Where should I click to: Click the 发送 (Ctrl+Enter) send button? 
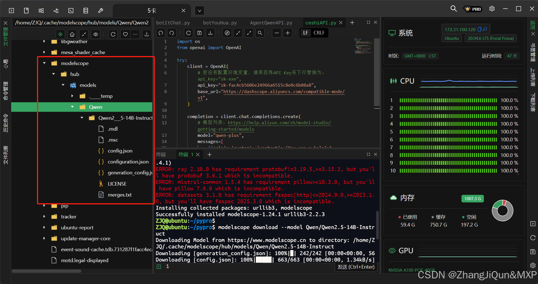point(356,267)
